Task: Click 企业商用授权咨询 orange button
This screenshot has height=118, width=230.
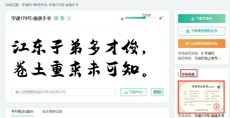Action: click(x=202, y=44)
